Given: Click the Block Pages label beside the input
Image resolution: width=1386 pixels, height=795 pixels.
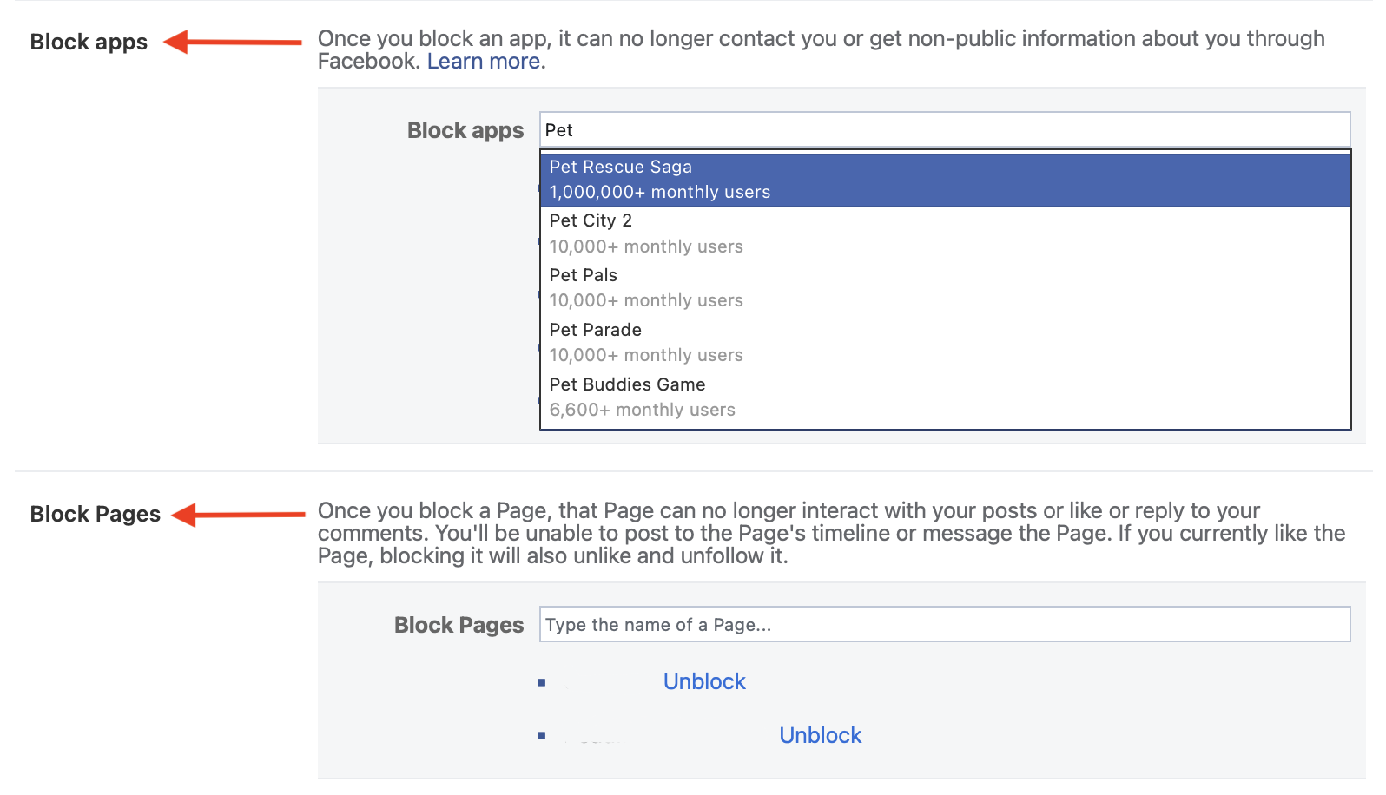Looking at the screenshot, I should pos(459,626).
